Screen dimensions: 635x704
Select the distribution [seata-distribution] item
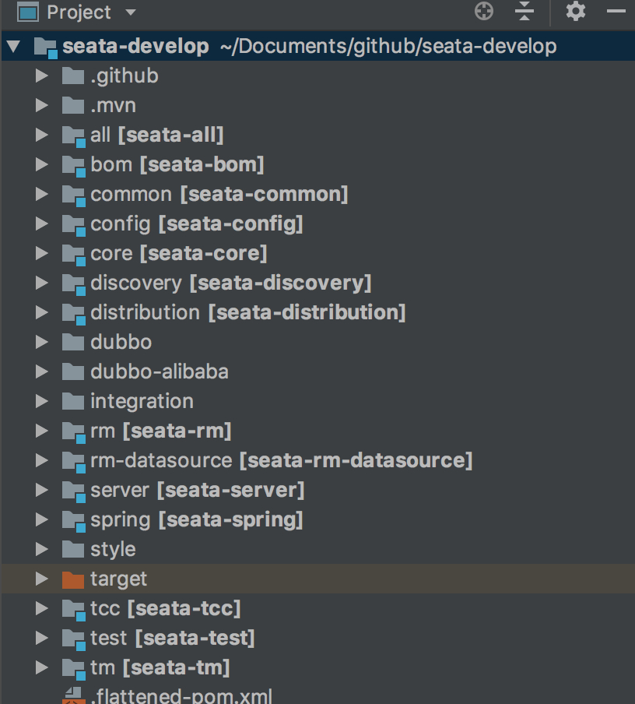coord(248,312)
